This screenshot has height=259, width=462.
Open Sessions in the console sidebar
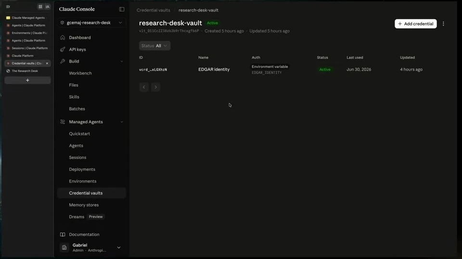click(x=77, y=157)
